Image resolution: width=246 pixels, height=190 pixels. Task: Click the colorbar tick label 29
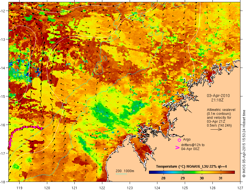(183, 178)
